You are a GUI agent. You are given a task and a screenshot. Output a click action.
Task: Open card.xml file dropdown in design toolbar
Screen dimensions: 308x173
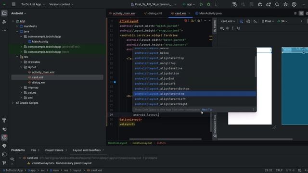point(228,21)
